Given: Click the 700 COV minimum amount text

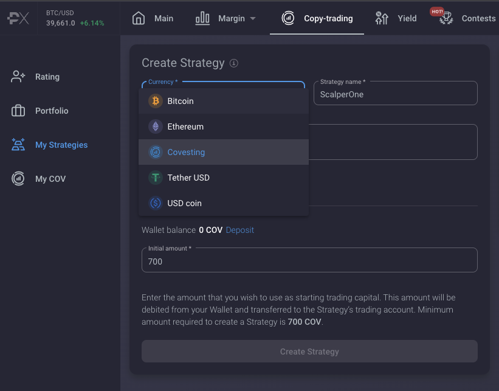Looking at the screenshot, I should 305,322.
